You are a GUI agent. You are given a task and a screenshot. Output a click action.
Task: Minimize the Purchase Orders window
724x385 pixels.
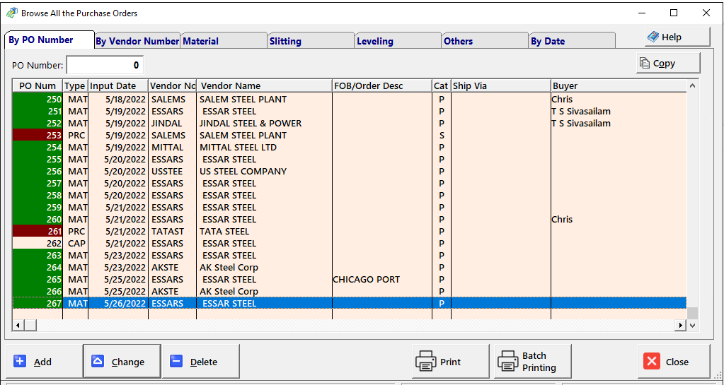642,13
